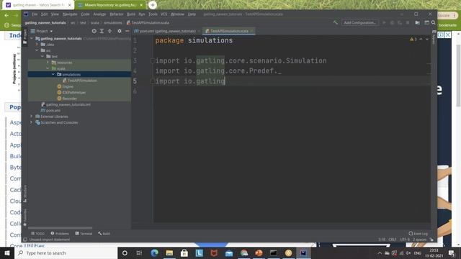Expand Scratches and Consoles node

32,122
